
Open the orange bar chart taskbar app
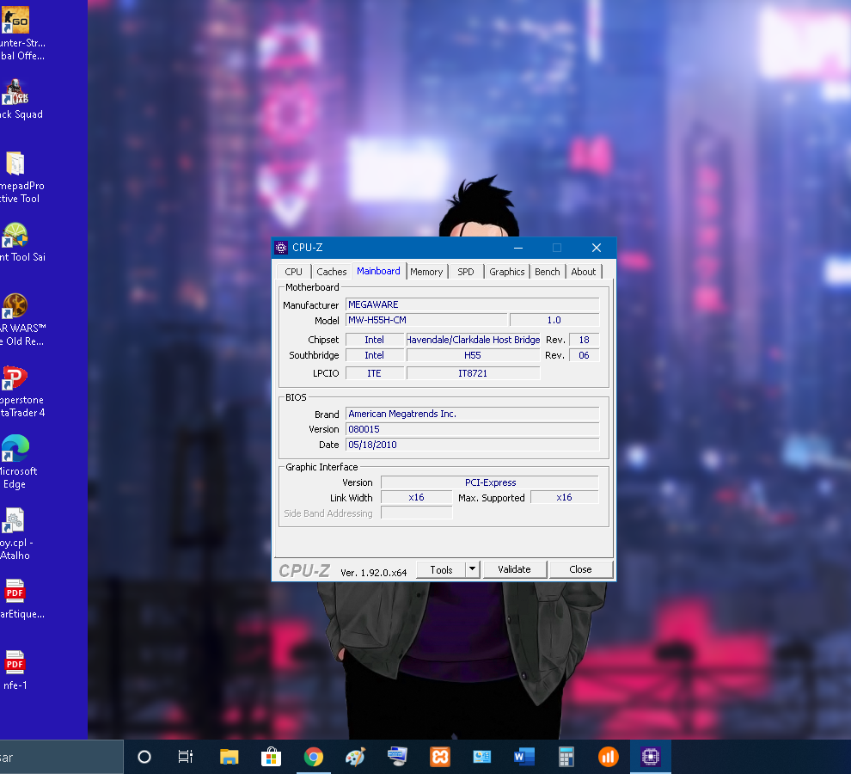(x=609, y=757)
